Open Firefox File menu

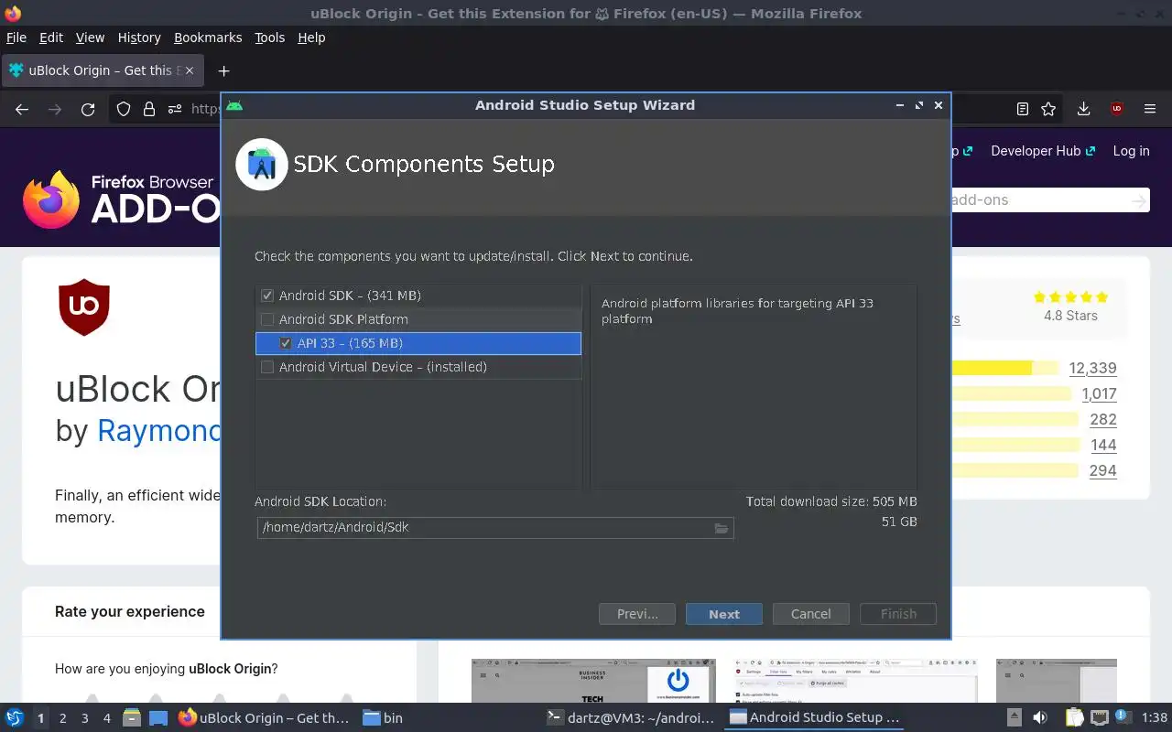16,38
